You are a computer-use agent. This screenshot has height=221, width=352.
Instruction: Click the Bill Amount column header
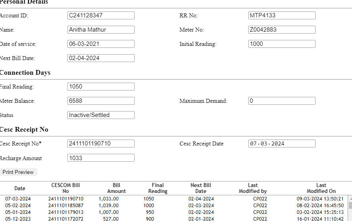point(116,188)
